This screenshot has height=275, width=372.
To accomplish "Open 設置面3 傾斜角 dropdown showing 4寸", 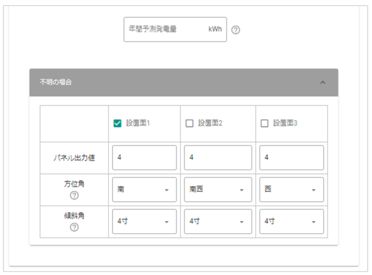I will [x=292, y=221].
